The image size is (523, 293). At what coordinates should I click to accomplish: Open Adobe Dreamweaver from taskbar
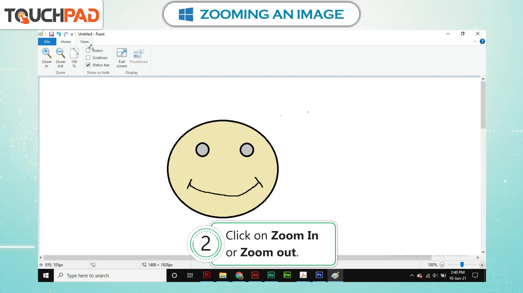point(287,275)
